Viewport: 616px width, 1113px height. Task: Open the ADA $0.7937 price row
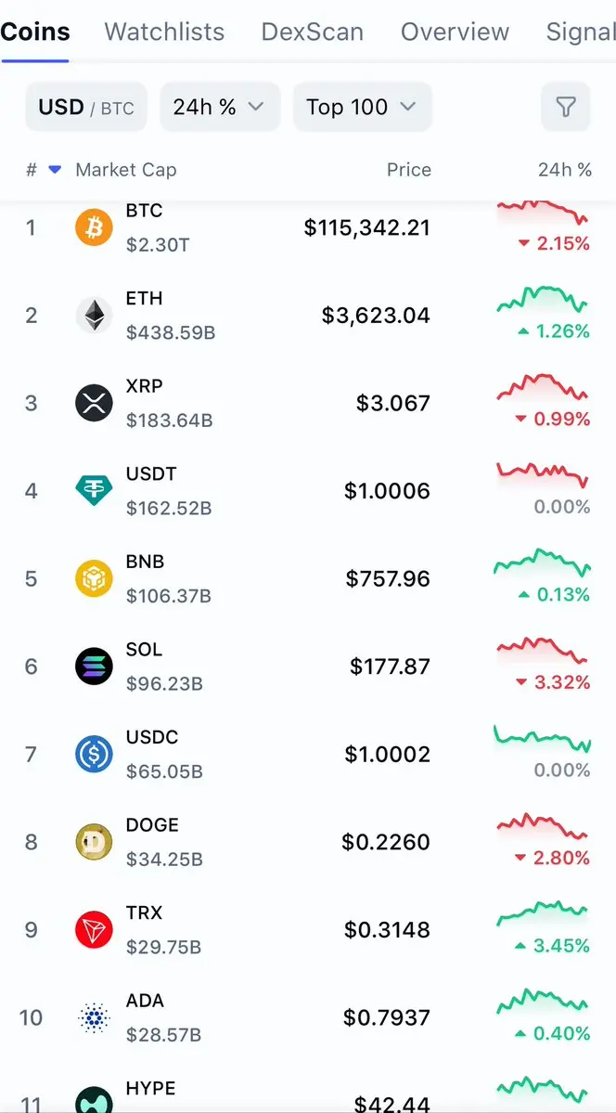(x=308, y=1017)
